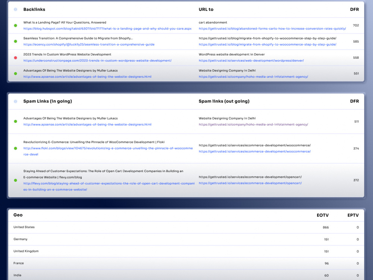
Task: Open gettrusted.io abandoned-forms-carts blog link
Action: [x=272, y=29]
